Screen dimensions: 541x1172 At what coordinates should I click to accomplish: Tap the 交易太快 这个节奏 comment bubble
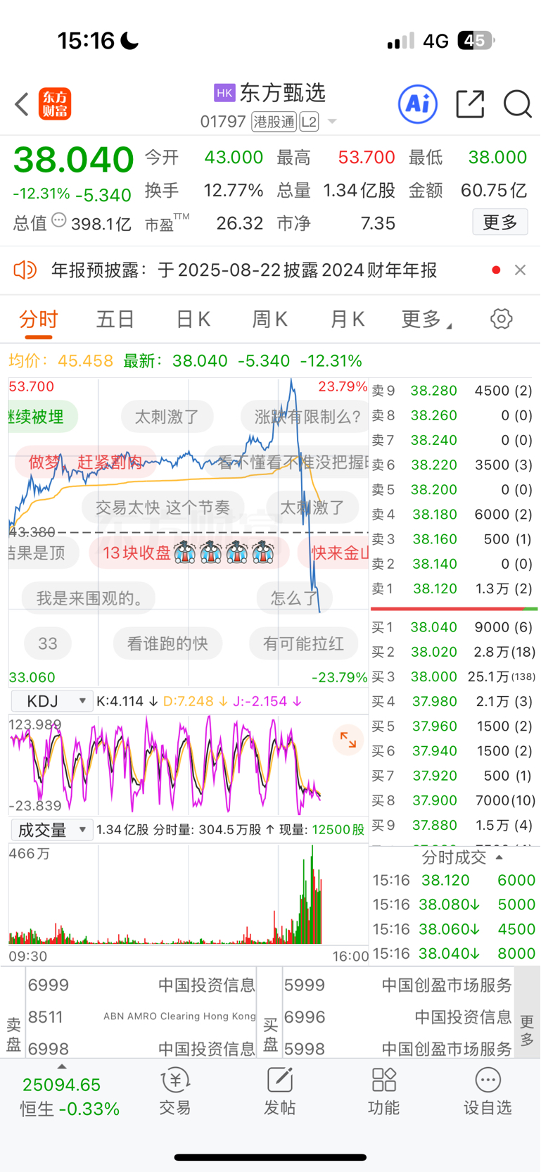pos(163,507)
